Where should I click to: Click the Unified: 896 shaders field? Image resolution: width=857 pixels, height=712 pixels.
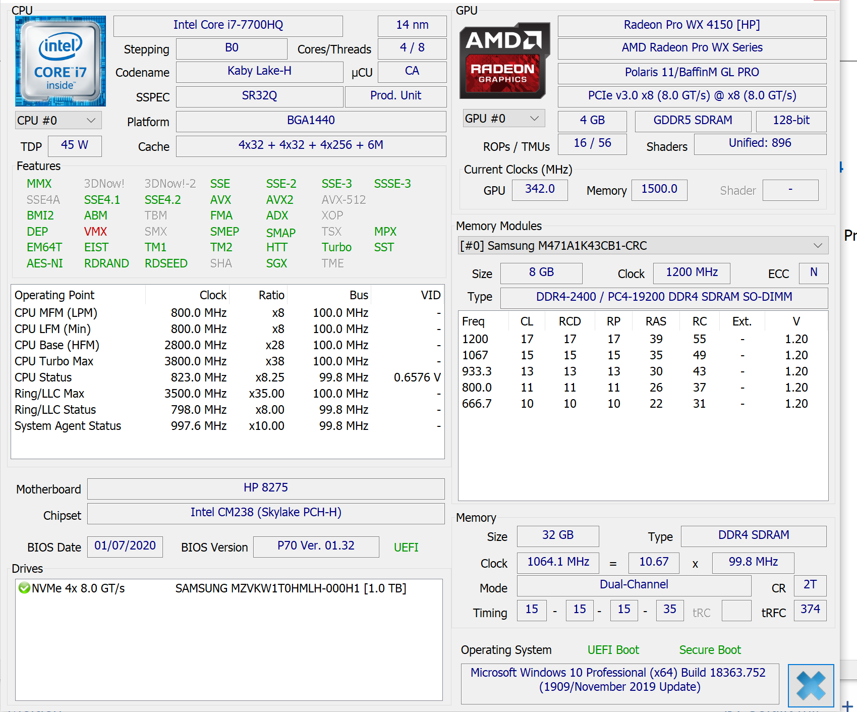click(760, 143)
